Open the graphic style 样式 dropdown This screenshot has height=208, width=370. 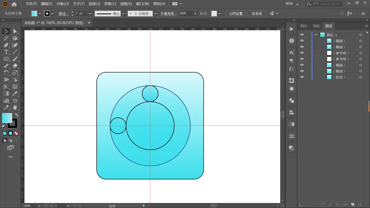[x=219, y=14]
